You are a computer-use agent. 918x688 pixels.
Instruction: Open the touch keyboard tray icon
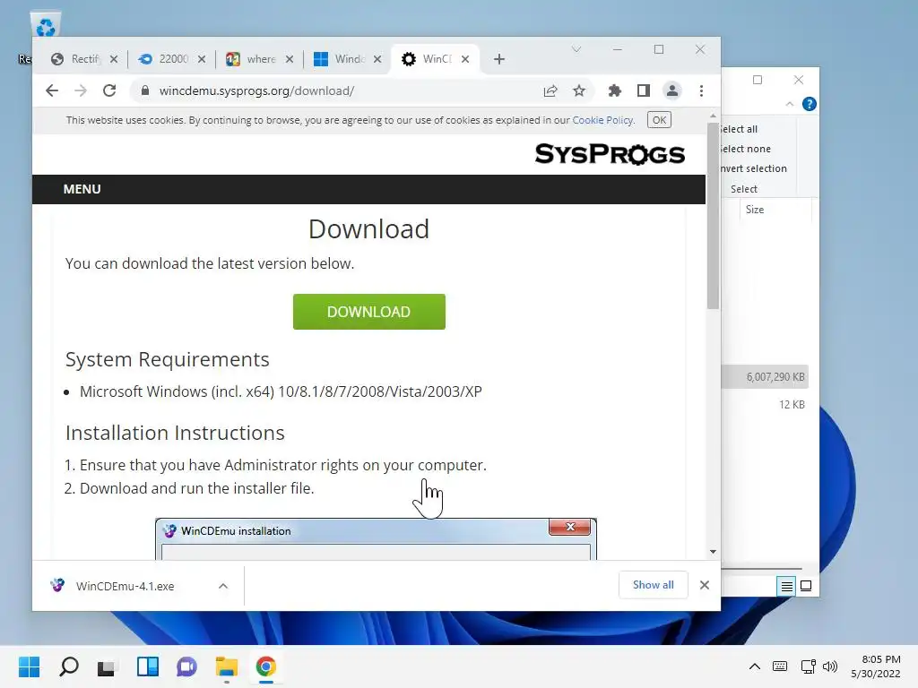click(x=780, y=666)
